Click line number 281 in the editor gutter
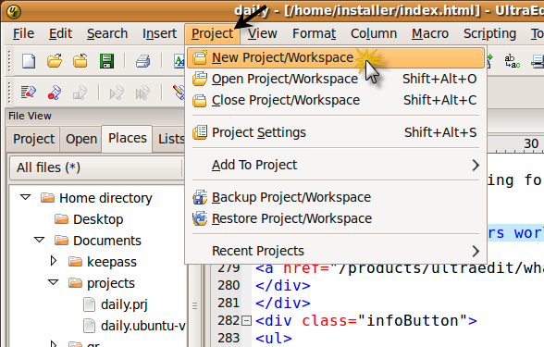The image size is (544, 347). 229,303
